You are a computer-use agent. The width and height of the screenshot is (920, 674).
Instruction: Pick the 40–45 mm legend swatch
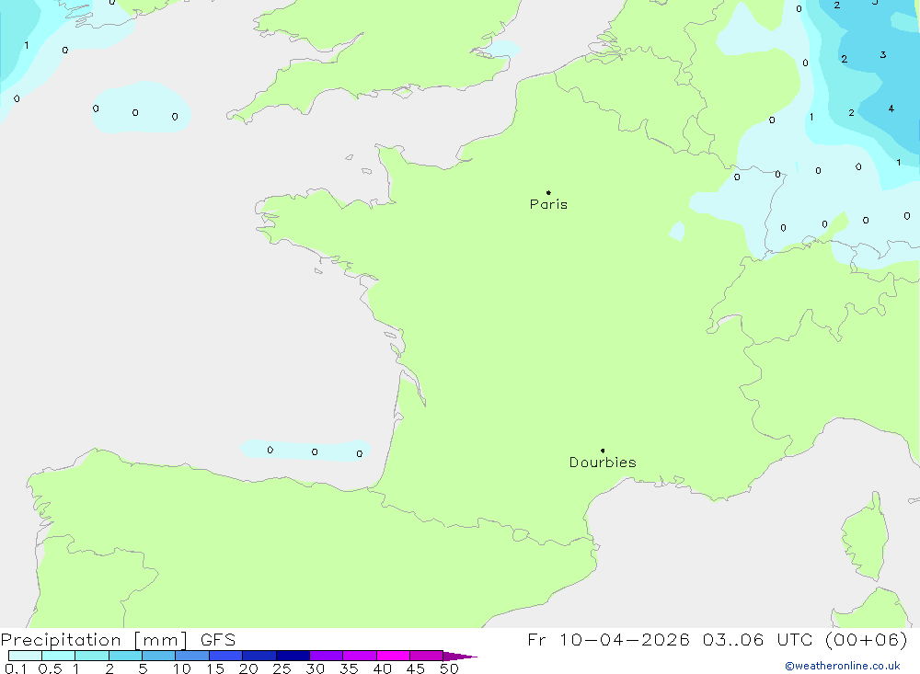tap(393, 656)
